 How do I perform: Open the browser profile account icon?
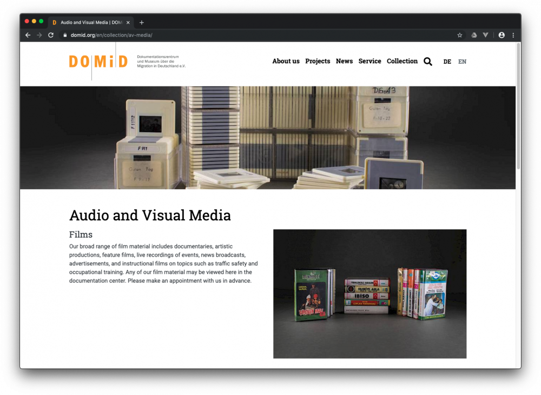502,35
